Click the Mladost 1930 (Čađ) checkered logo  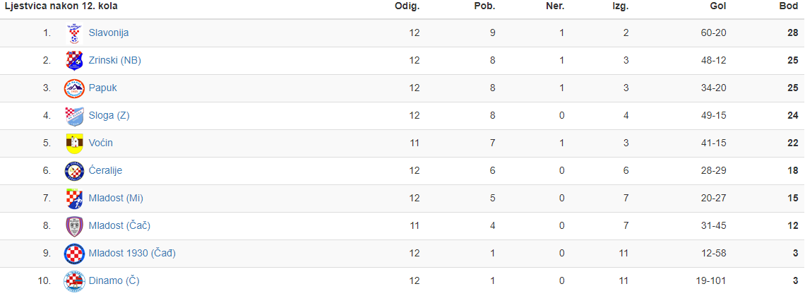click(74, 254)
